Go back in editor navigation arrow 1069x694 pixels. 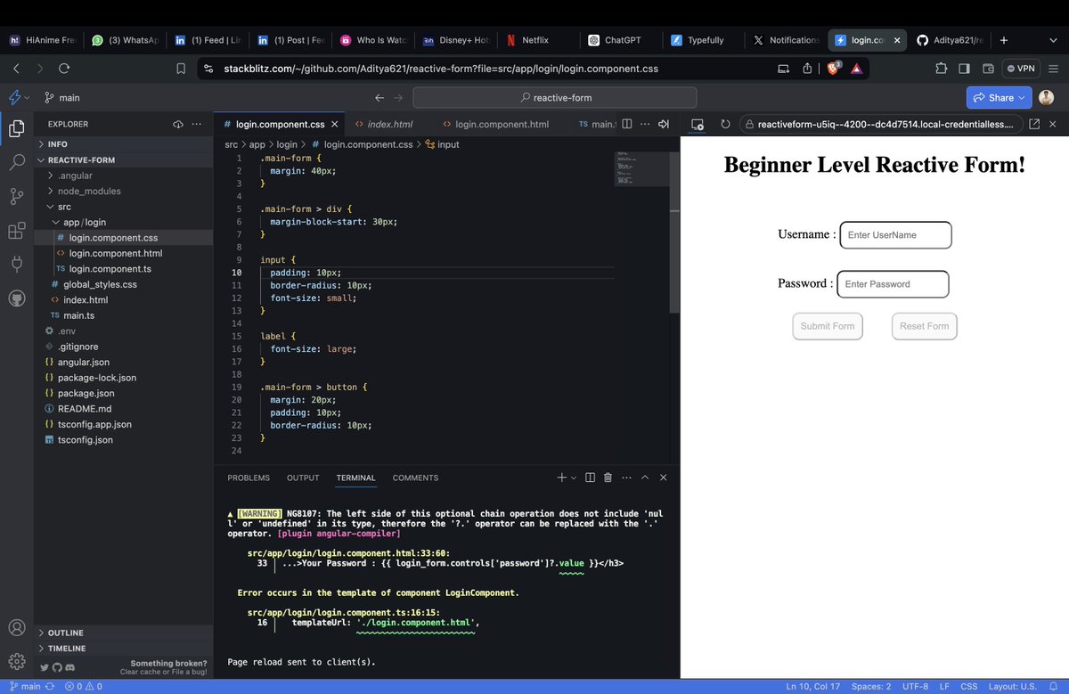379,97
